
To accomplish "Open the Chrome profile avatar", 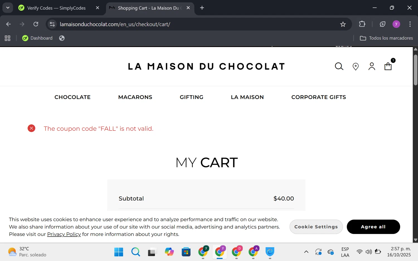I will click(x=396, y=24).
